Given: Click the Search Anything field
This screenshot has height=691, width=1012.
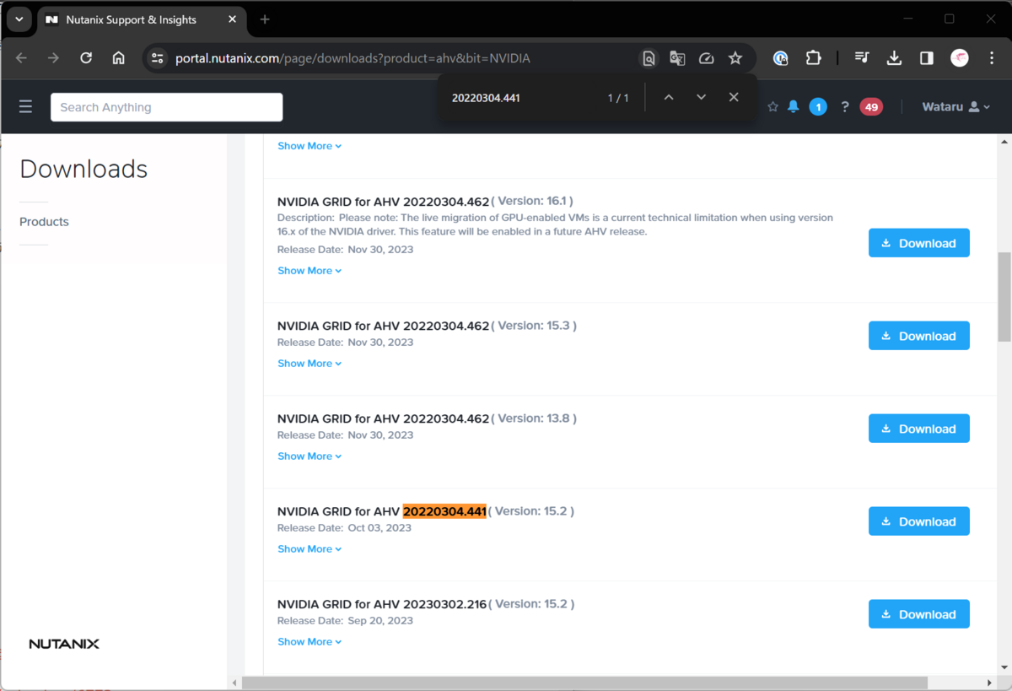Looking at the screenshot, I should tap(166, 107).
